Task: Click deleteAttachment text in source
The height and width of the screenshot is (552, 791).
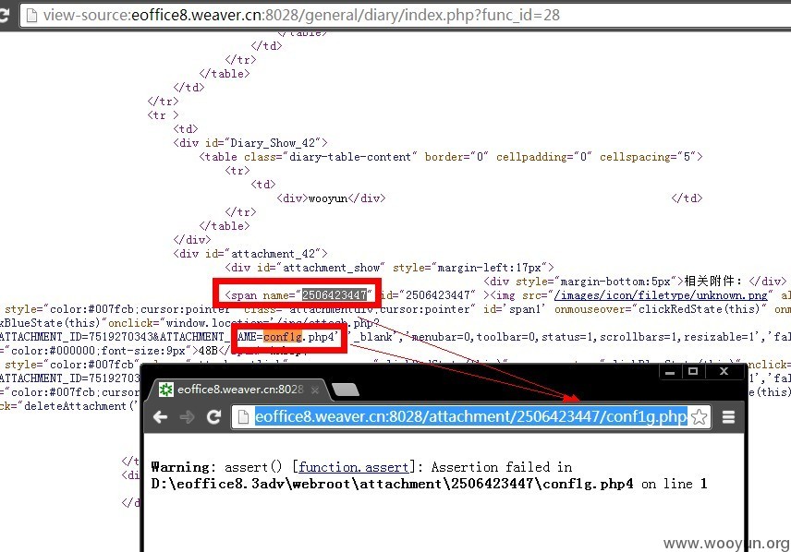Action: (76, 406)
